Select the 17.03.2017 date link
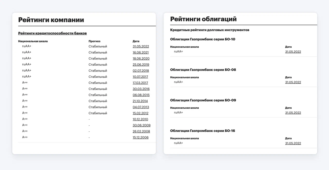Image resolution: width=329 pixels, height=170 pixels. (140, 83)
